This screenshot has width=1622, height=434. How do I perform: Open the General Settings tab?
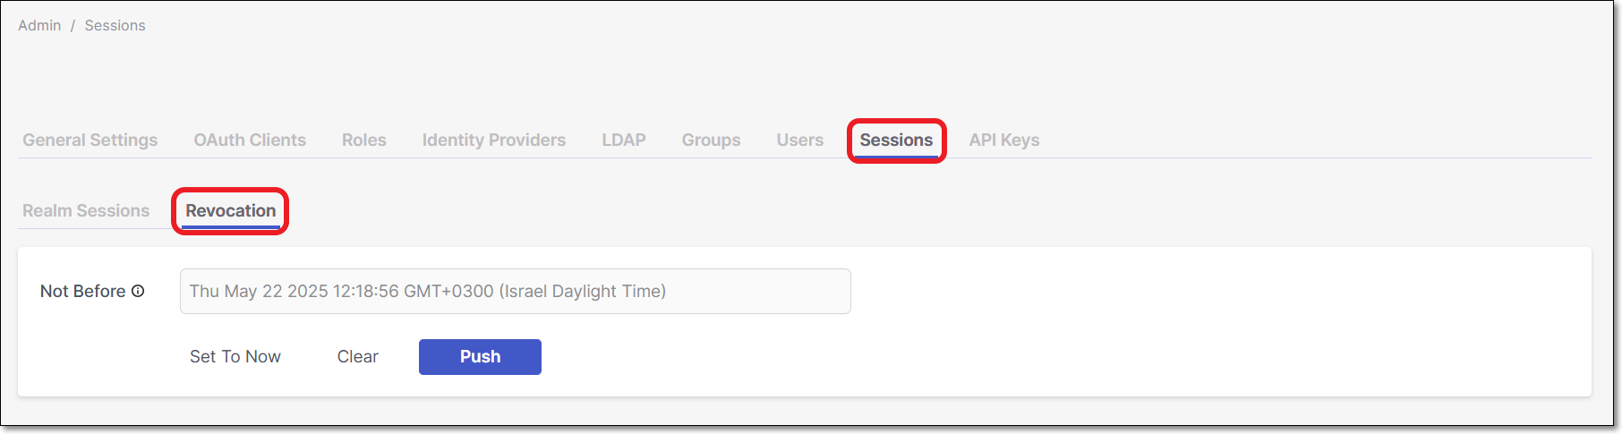(x=90, y=140)
